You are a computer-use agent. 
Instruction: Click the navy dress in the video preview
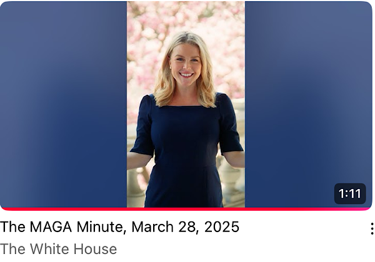186,153
